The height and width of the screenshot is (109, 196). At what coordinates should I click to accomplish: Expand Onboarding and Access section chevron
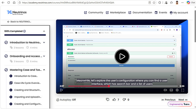click(44, 56)
